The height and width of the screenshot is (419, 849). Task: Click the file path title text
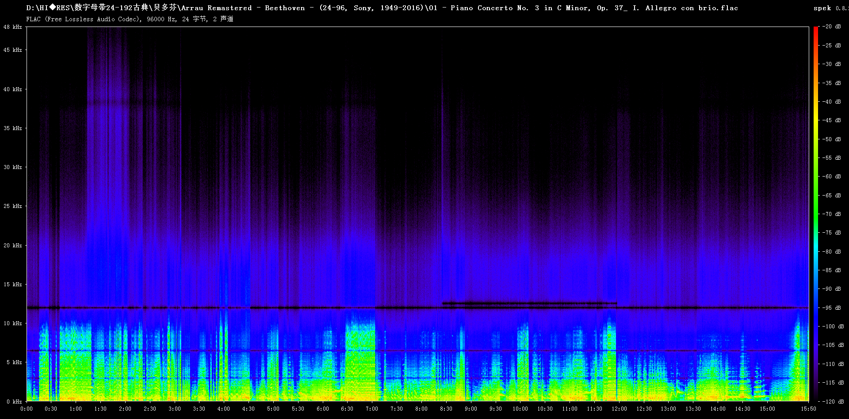382,8
